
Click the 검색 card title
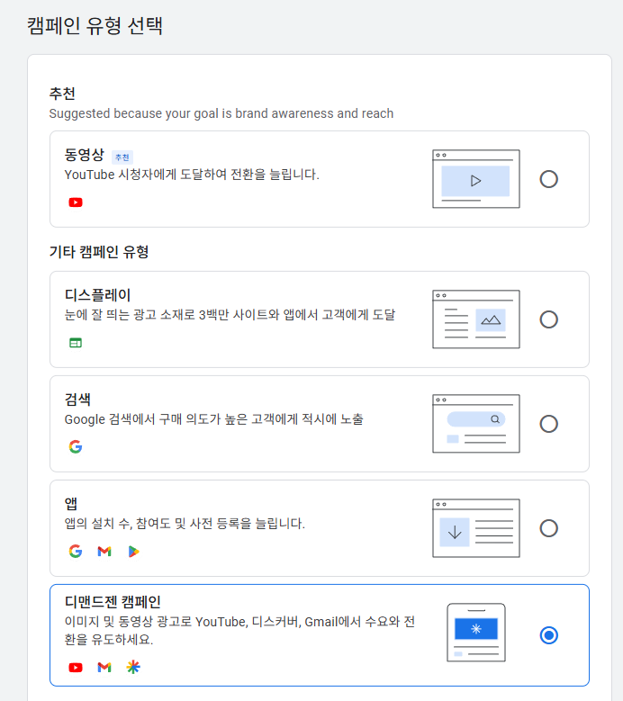pyautogui.click(x=77, y=400)
